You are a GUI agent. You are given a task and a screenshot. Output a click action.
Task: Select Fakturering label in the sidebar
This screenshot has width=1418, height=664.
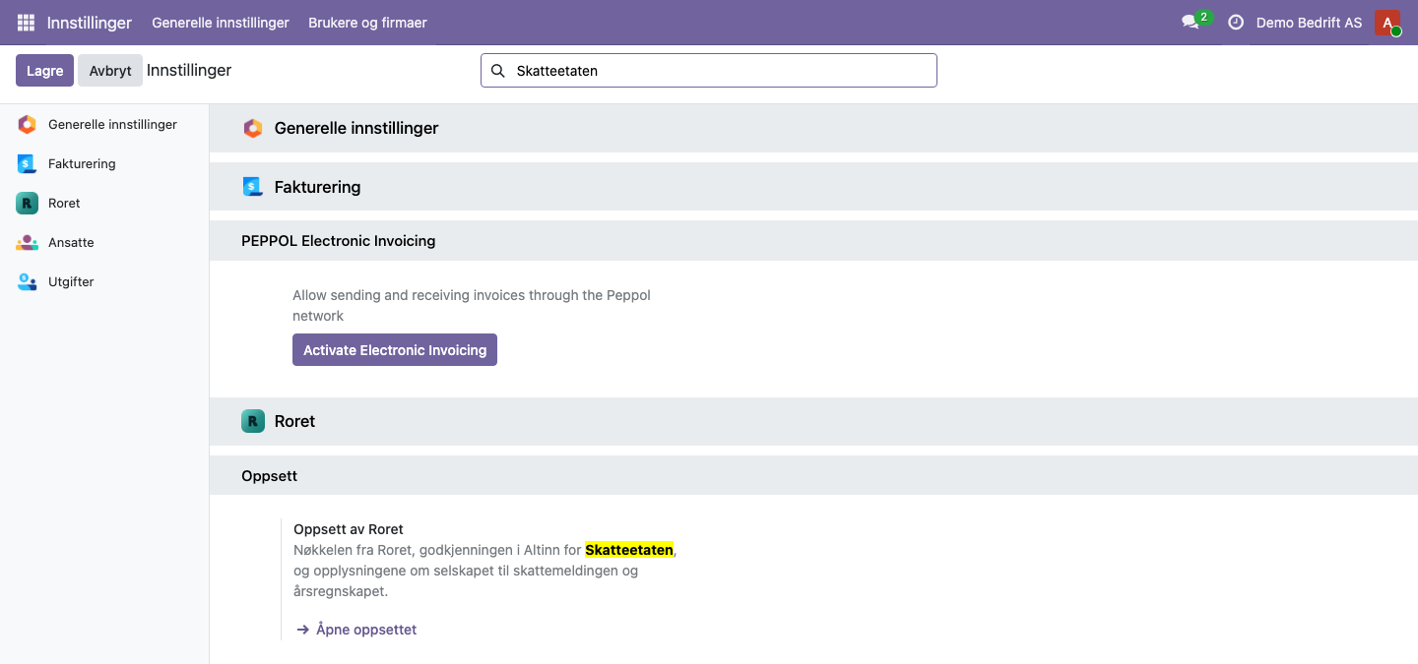coord(82,164)
